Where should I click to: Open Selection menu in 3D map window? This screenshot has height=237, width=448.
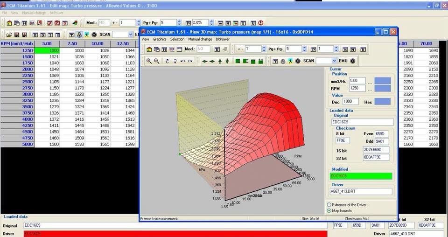point(177,39)
